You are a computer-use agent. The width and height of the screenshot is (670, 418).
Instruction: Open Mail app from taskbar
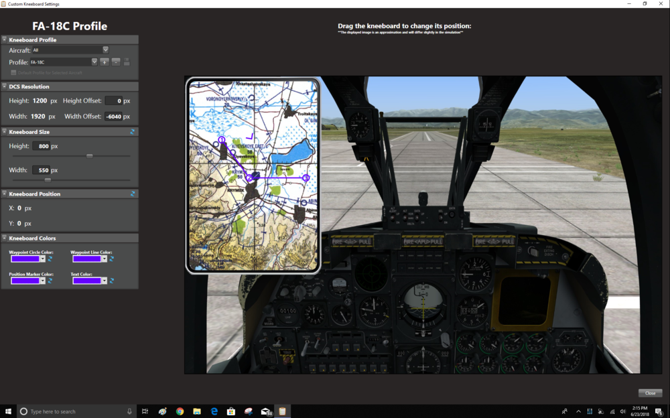(266, 411)
